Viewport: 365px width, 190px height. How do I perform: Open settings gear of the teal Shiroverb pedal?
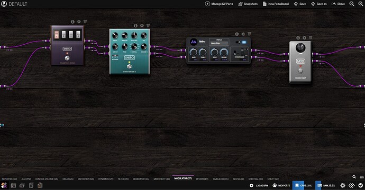pyautogui.click(x=142, y=26)
